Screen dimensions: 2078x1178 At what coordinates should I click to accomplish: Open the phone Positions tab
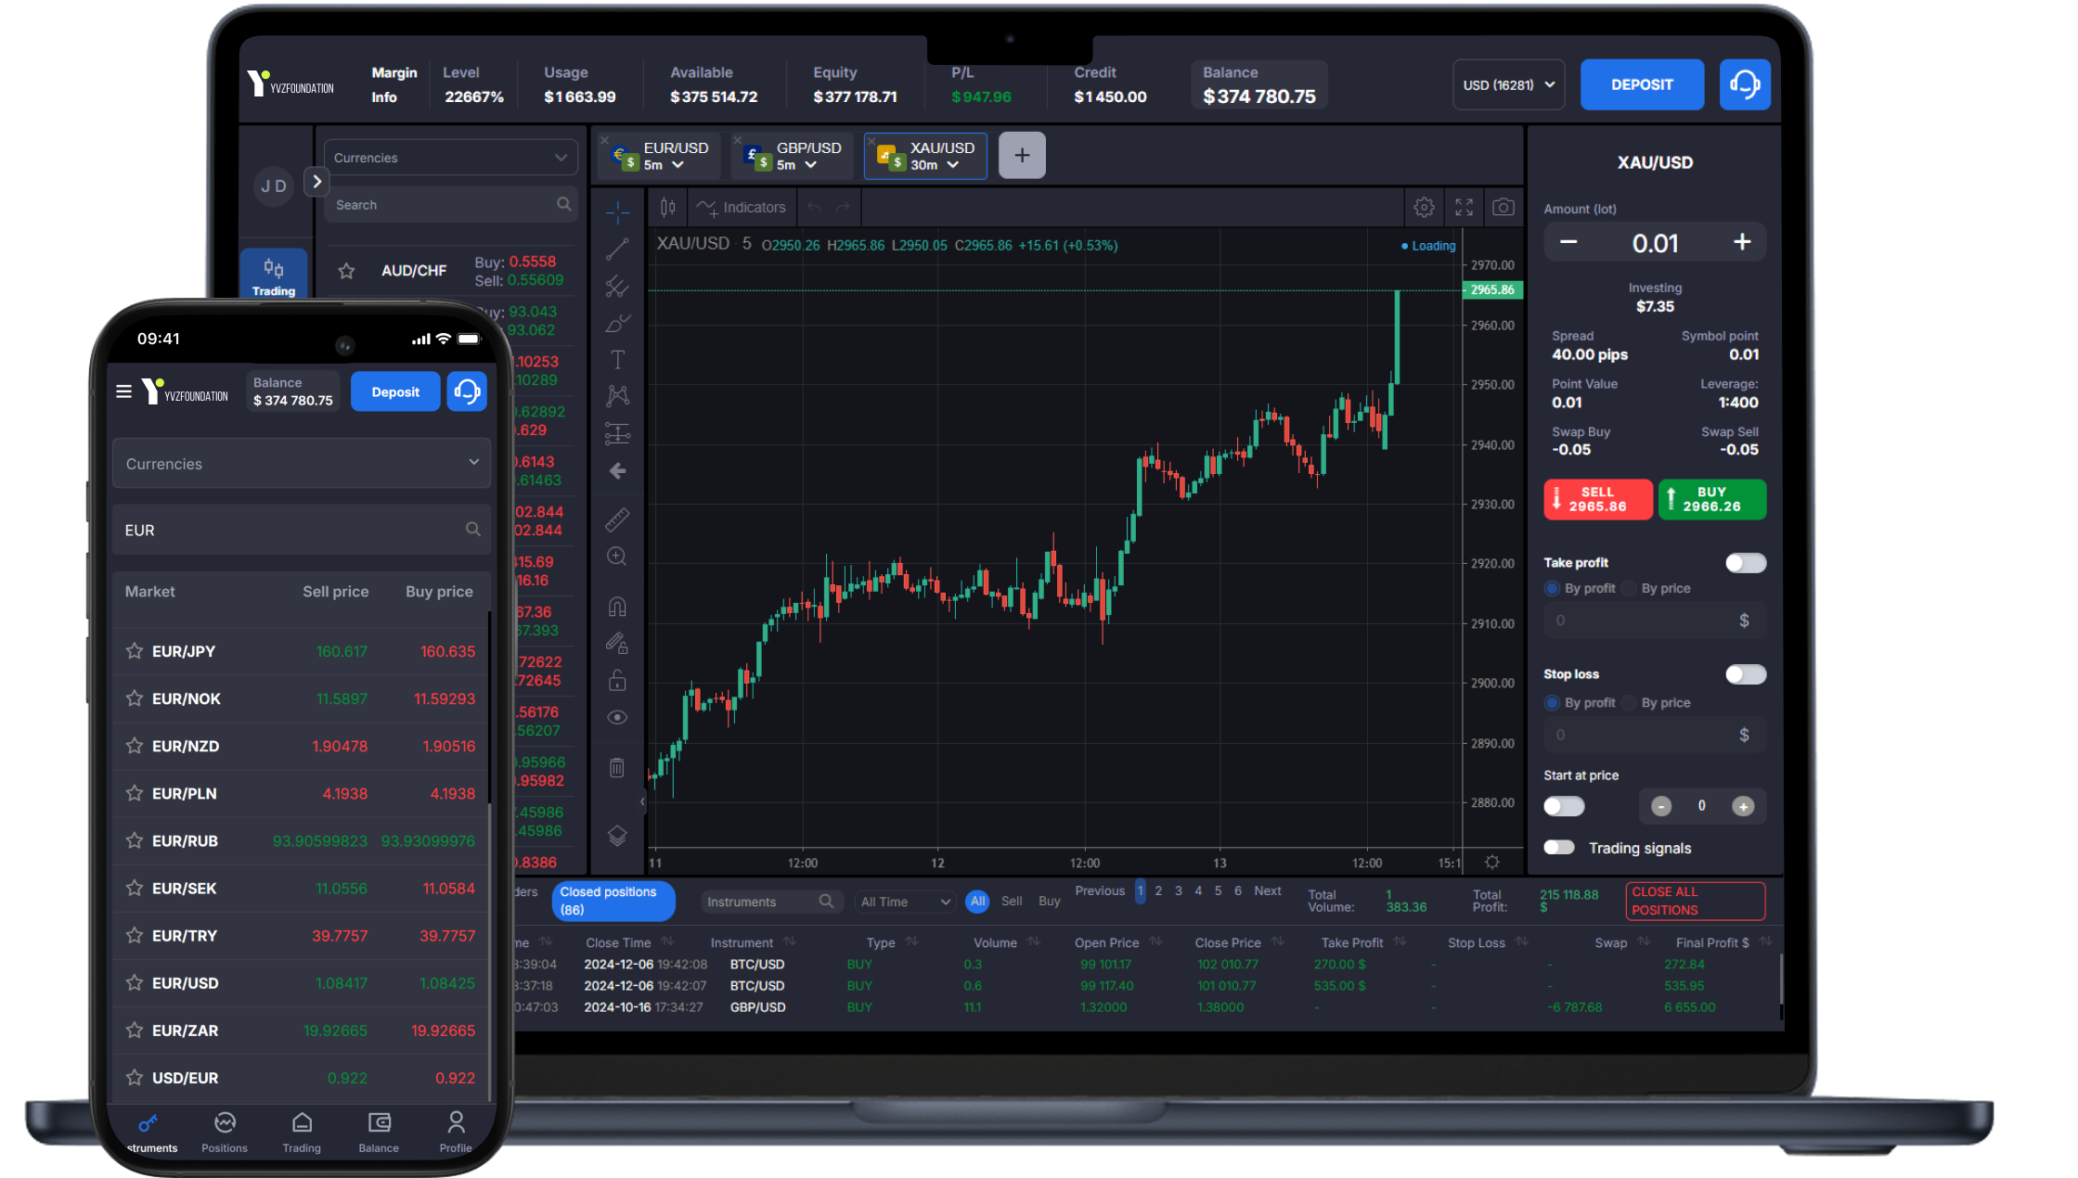tap(225, 1133)
